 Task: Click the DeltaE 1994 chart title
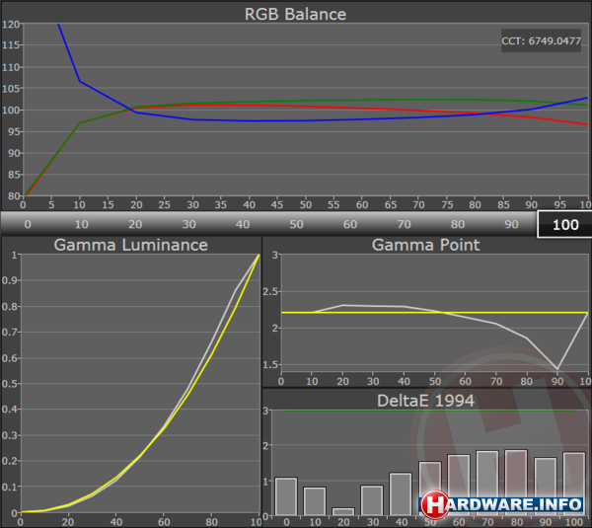[426, 400]
